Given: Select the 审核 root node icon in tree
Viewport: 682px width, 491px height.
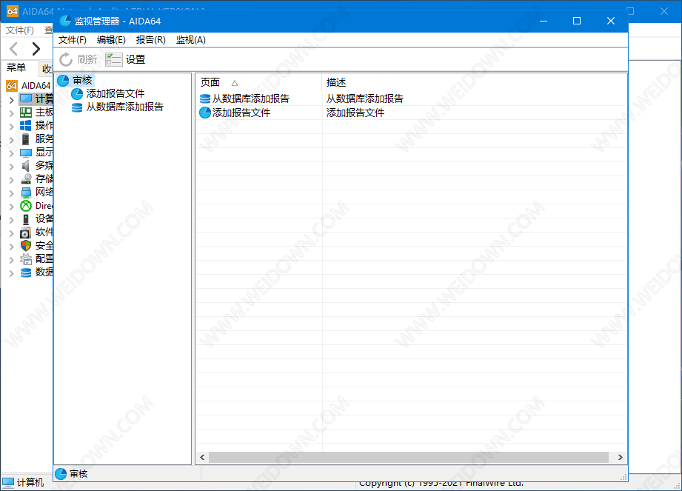Looking at the screenshot, I should click(63, 80).
